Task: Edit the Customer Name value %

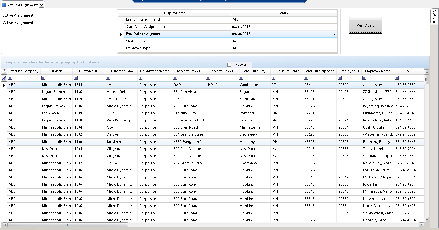Action: pyautogui.click(x=284, y=41)
